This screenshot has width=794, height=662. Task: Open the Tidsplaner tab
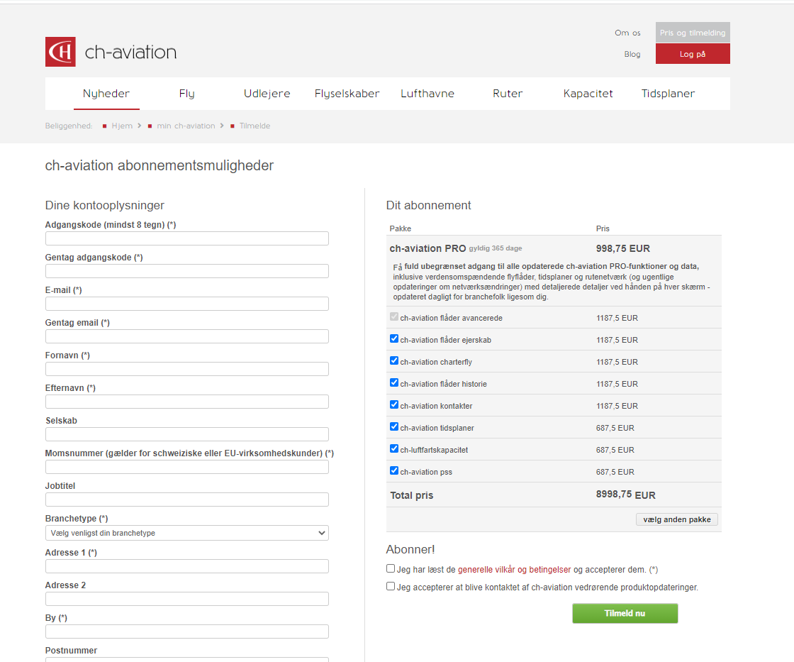[x=668, y=93]
